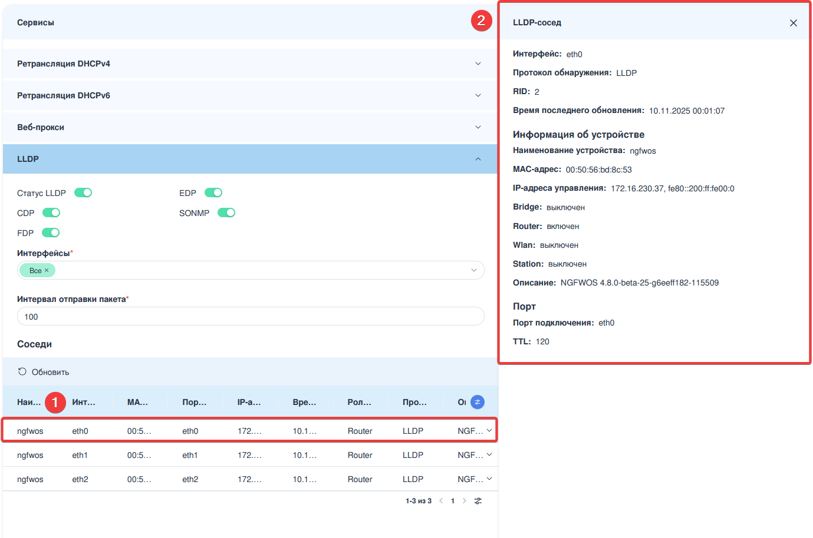Open the Интерфейсы dropdown list
813x538 pixels.
coord(473,270)
